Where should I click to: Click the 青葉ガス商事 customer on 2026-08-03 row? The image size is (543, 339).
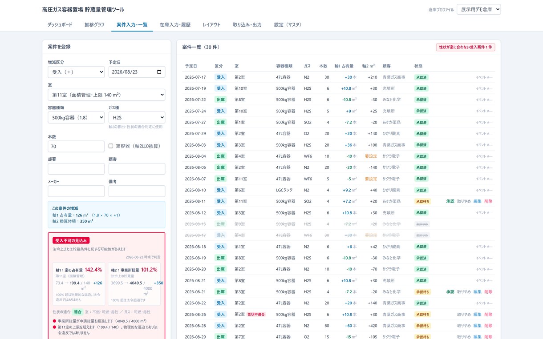click(394, 145)
